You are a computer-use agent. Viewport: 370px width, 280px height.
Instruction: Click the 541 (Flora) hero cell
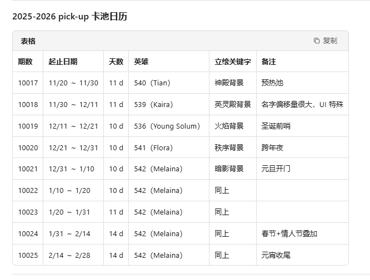[x=153, y=147]
